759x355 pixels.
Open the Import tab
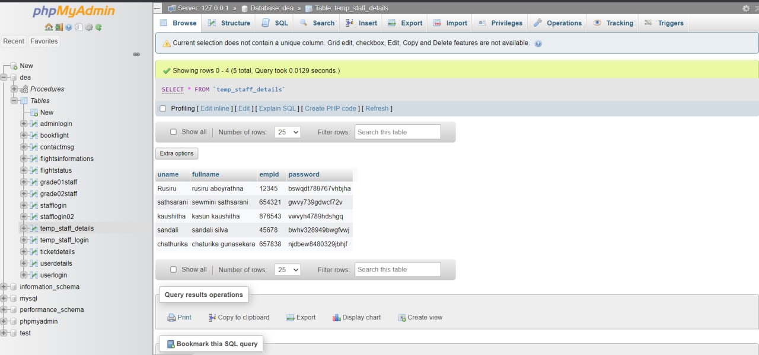(x=450, y=23)
